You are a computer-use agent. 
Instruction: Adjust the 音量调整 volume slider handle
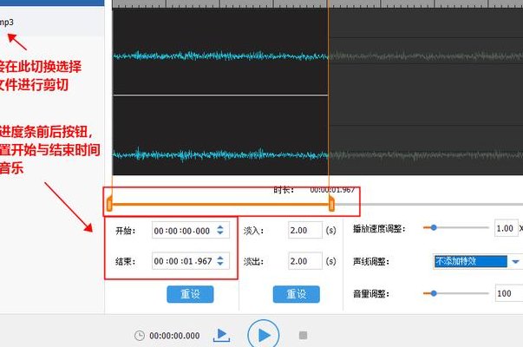[434, 293]
